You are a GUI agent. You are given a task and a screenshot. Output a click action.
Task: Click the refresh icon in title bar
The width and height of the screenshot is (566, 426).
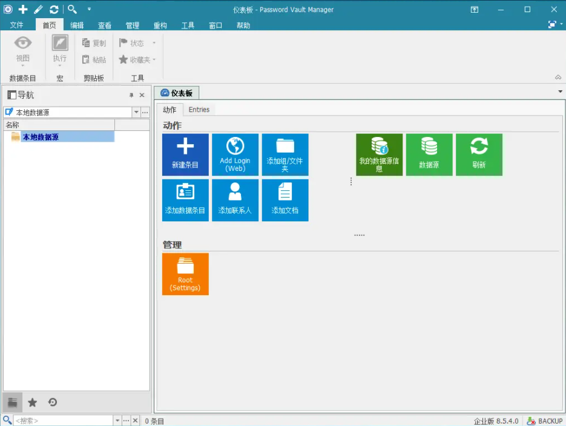pos(54,9)
